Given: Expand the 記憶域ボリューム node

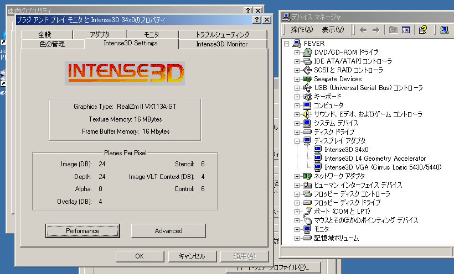Looking at the screenshot, I should (x=297, y=239).
